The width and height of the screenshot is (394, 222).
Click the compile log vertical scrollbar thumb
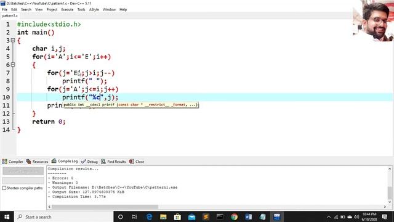click(390, 193)
